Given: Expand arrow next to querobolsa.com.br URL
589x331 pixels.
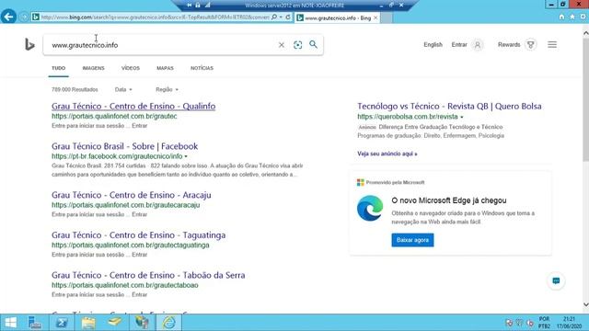Looking at the screenshot, I should 462,117.
